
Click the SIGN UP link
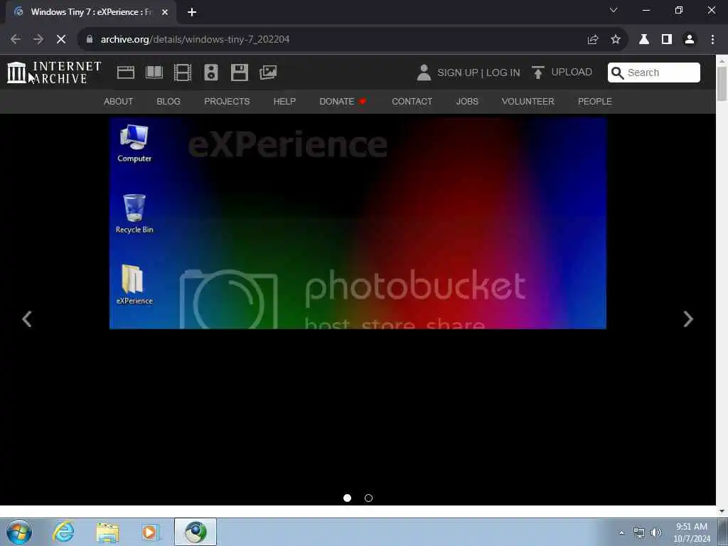click(x=458, y=73)
